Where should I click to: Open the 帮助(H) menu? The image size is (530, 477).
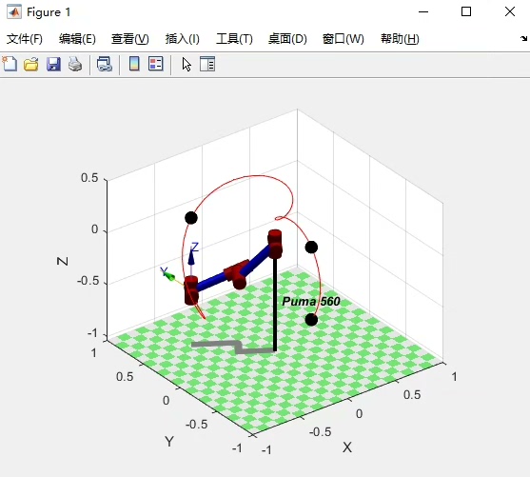coord(400,39)
